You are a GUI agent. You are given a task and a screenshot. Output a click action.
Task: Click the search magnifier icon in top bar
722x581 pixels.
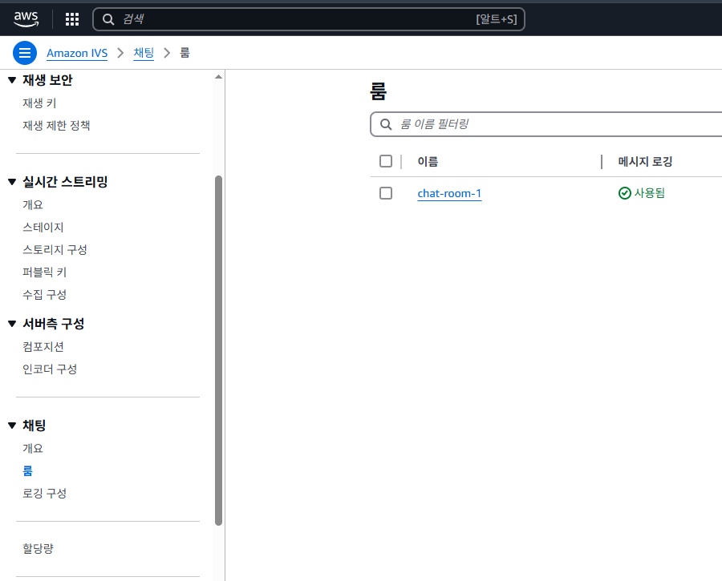108,19
